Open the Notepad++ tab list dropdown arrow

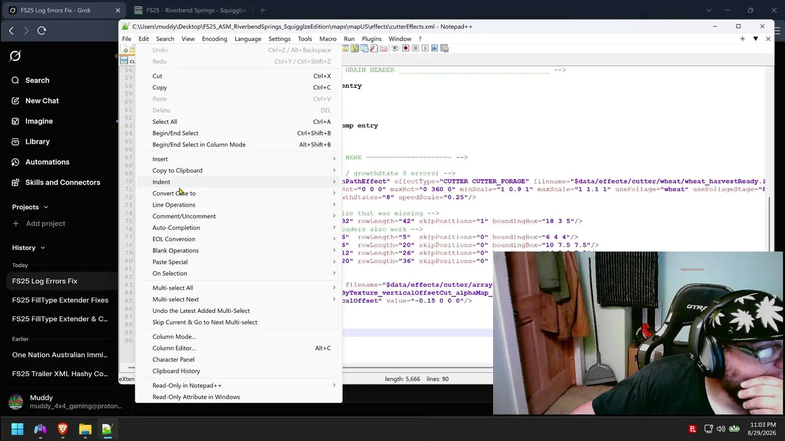(756, 39)
